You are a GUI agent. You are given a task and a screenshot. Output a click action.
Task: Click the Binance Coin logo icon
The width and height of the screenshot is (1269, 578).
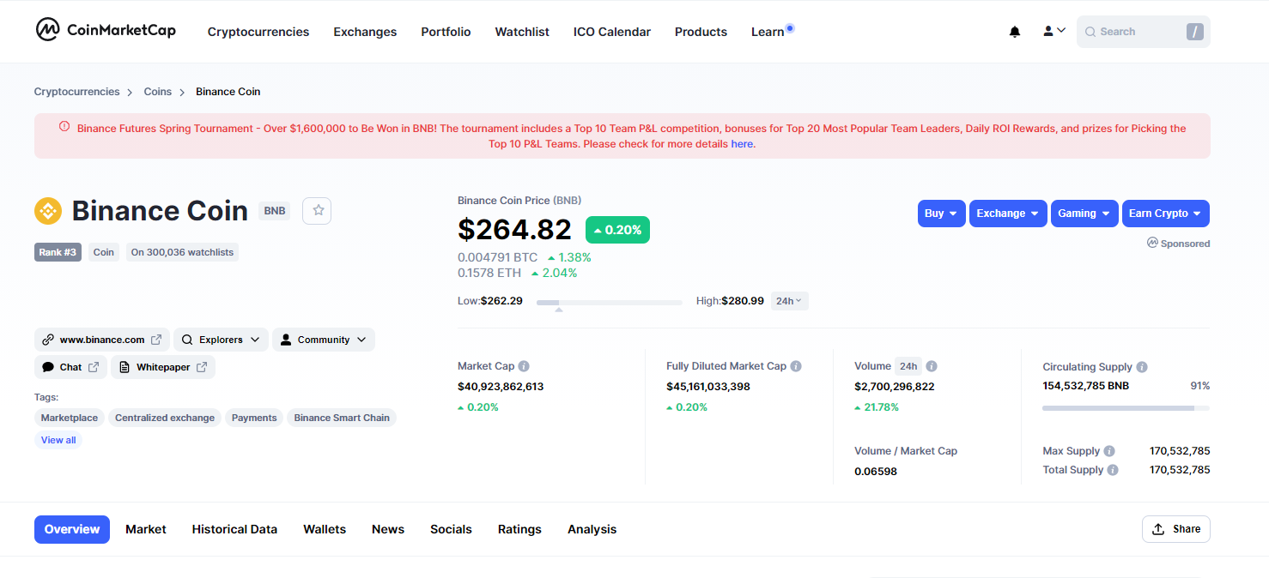point(48,210)
